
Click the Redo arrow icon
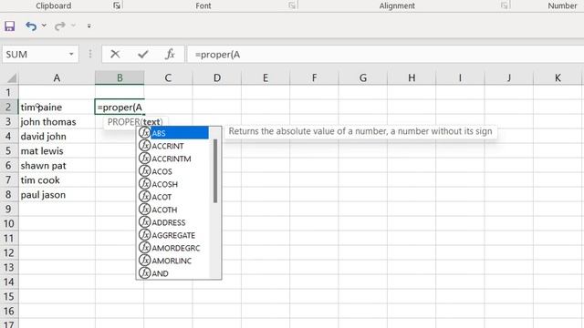[x=59, y=26]
